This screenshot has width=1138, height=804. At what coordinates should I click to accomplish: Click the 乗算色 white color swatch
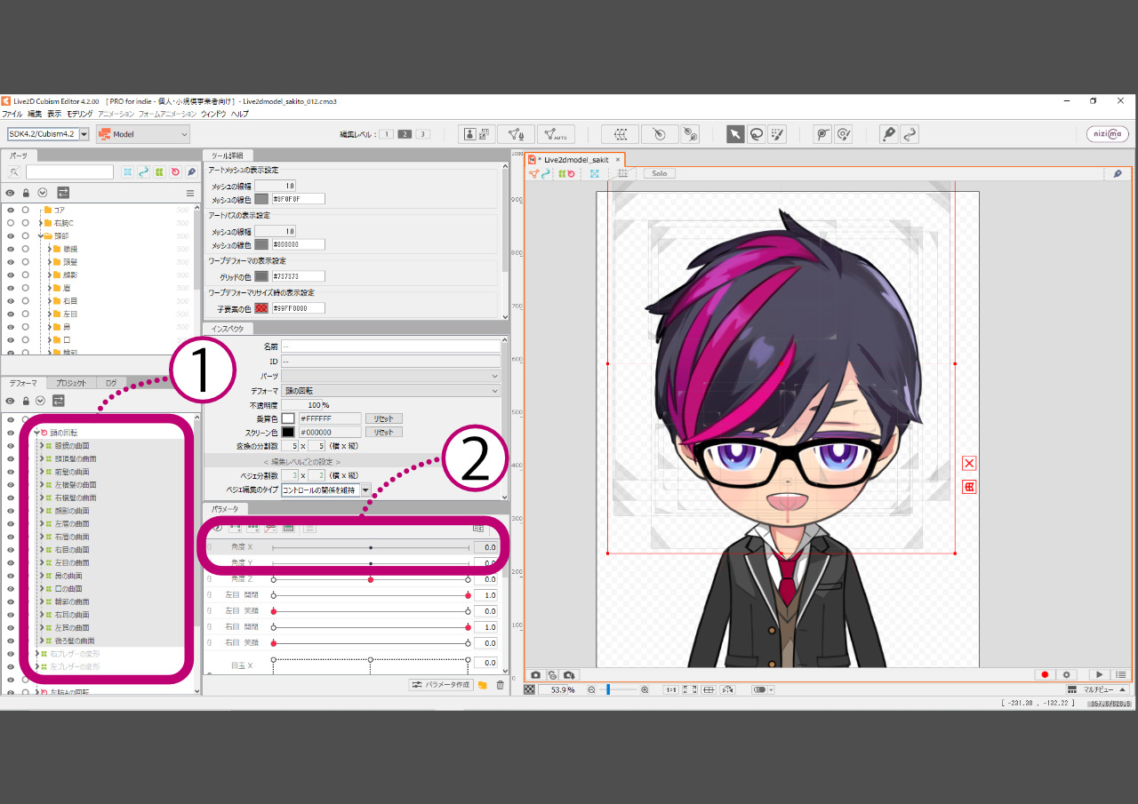tap(288, 418)
